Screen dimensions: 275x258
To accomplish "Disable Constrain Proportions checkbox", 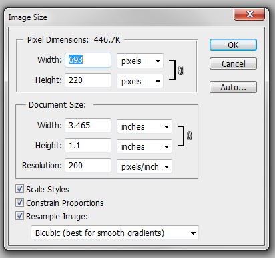I will [x=19, y=203].
